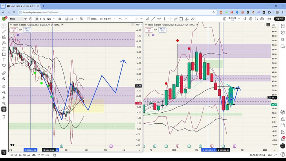Set the 3M time range
This screenshot has height=161, width=286.
(24, 155)
